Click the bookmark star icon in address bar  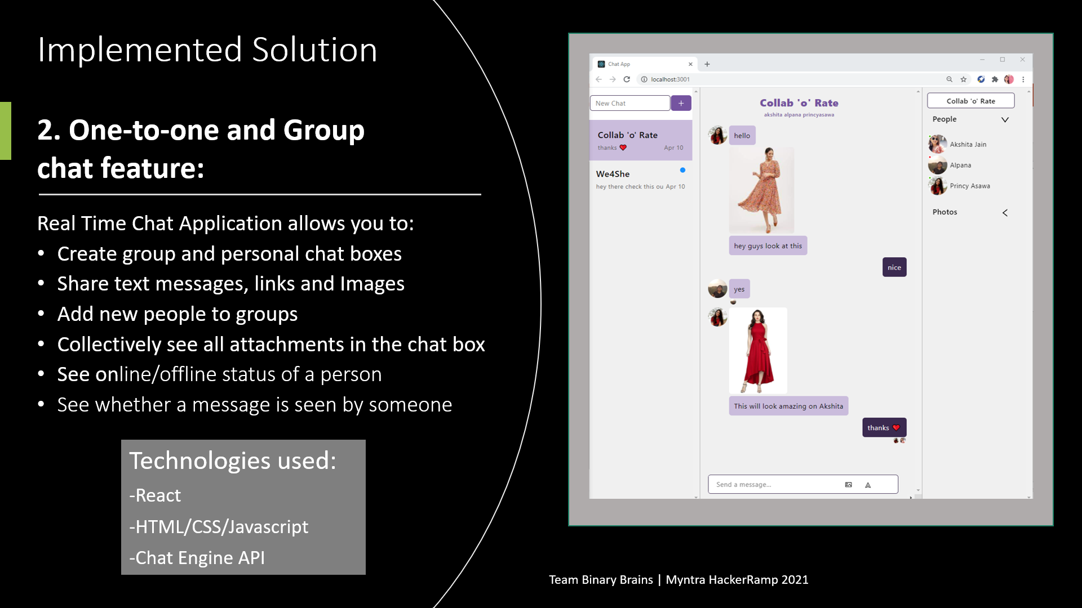(x=964, y=79)
